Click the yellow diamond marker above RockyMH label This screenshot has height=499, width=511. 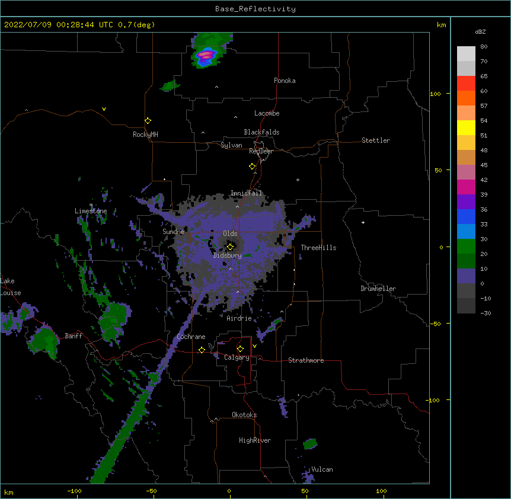(x=148, y=120)
